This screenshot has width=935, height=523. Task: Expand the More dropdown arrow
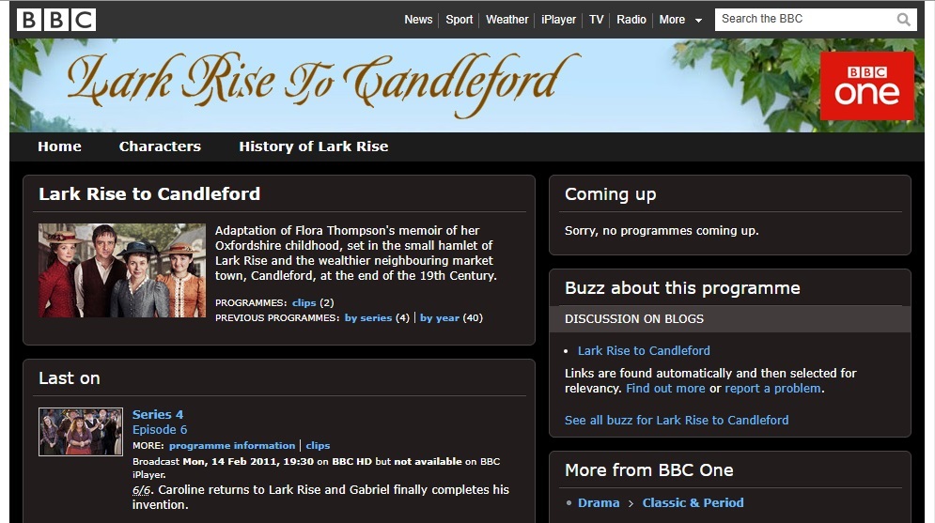pos(698,21)
